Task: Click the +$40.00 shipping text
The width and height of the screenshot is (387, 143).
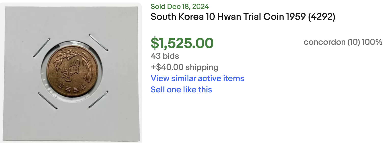Action: pyautogui.click(x=184, y=67)
